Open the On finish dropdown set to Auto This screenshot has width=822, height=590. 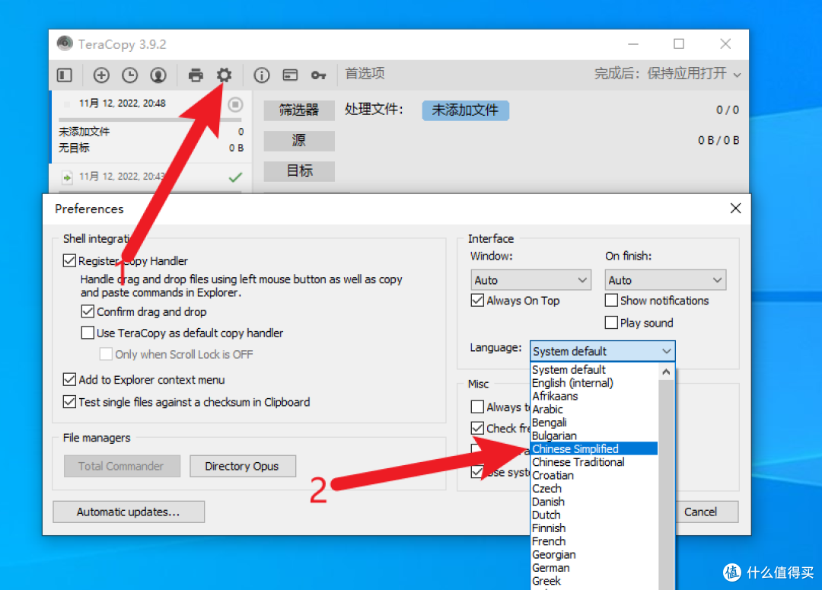click(664, 280)
